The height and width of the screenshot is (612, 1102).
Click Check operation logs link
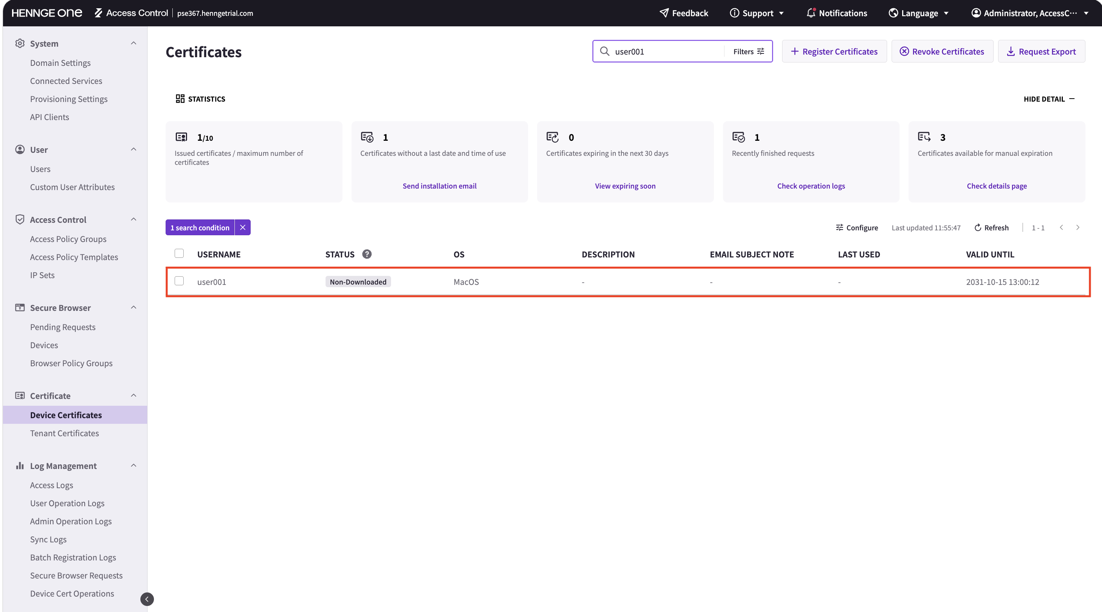pyautogui.click(x=811, y=186)
